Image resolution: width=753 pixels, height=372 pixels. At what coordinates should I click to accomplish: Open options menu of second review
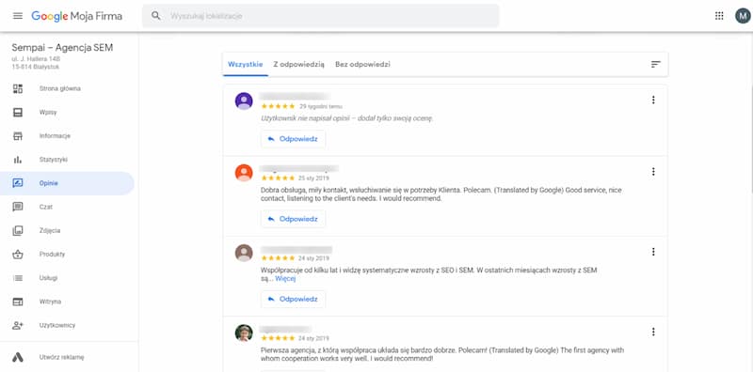[x=653, y=171]
